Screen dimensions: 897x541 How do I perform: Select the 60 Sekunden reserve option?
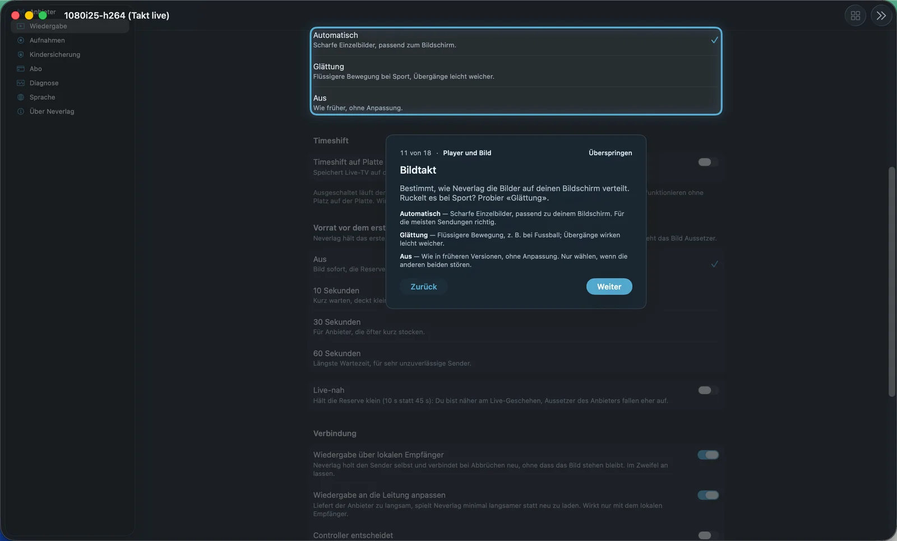pos(516,358)
